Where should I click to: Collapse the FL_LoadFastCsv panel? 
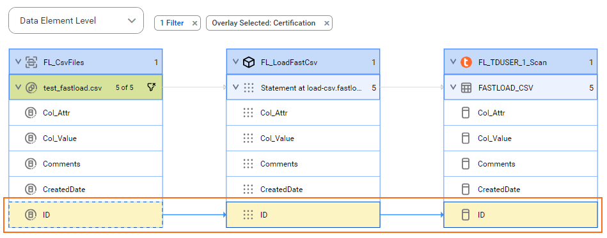pos(235,62)
